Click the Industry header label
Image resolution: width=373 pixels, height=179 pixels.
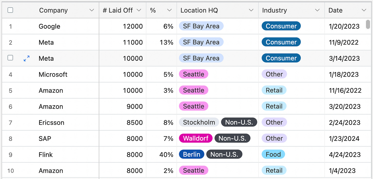275,10
